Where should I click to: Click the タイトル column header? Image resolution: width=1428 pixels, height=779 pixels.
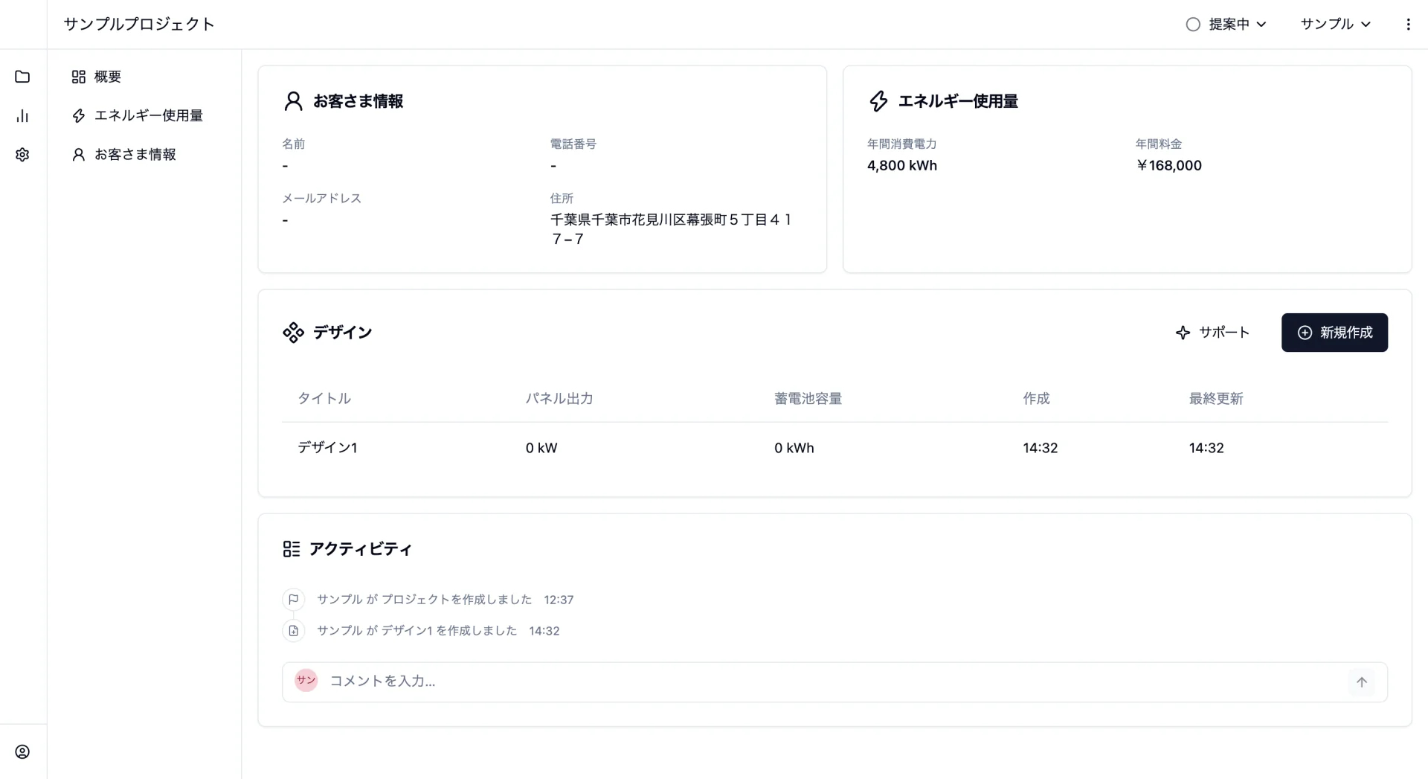coord(324,399)
